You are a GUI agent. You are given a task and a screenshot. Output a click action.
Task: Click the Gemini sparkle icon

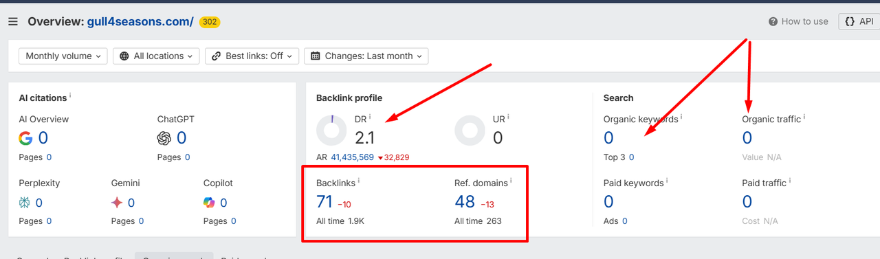117,203
